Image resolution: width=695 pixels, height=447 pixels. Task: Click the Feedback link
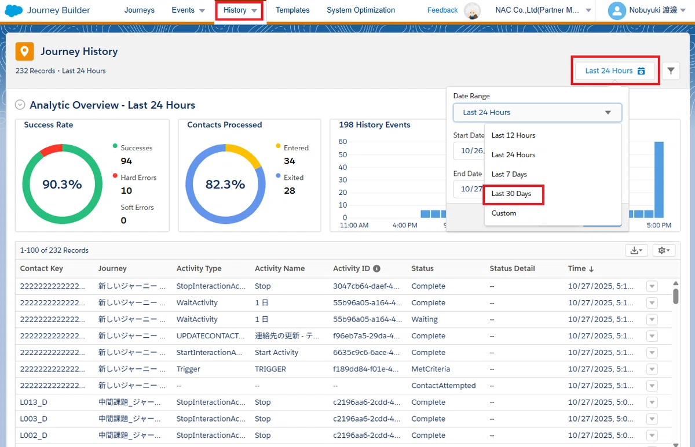click(x=442, y=10)
